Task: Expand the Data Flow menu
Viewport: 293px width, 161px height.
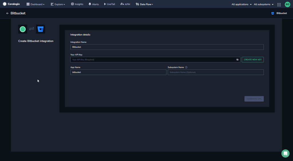Action: pyautogui.click(x=144, y=4)
